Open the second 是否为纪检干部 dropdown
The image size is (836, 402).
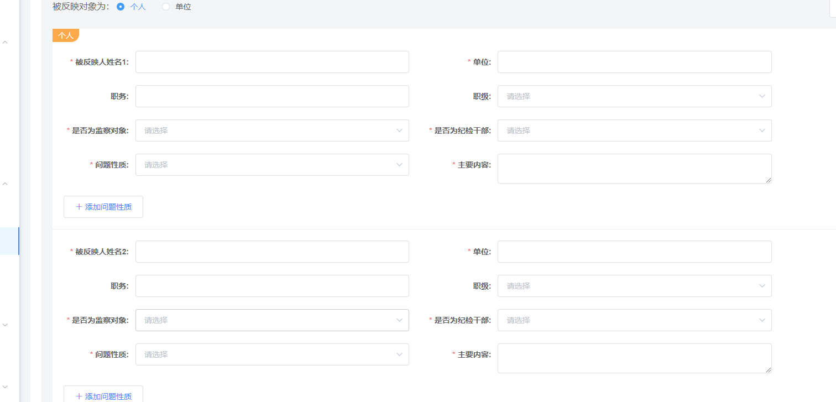[634, 320]
